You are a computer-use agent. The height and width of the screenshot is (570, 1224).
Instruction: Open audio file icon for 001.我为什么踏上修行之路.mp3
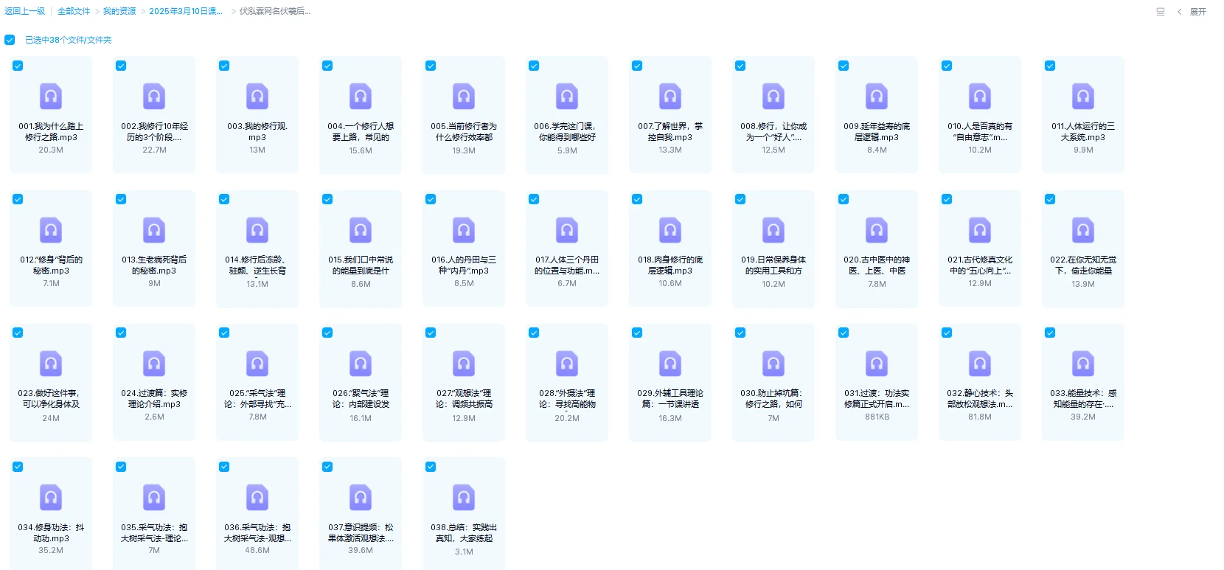51,97
